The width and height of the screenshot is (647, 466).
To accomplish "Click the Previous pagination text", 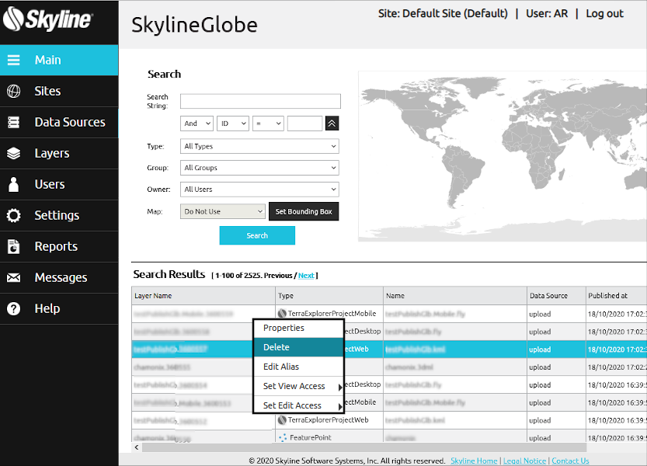I will (278, 275).
